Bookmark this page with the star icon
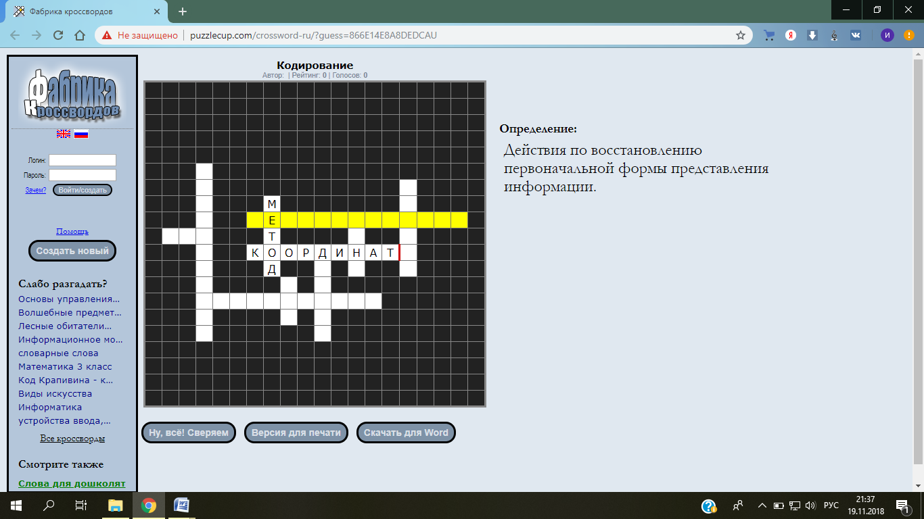The image size is (924, 519). [741, 35]
